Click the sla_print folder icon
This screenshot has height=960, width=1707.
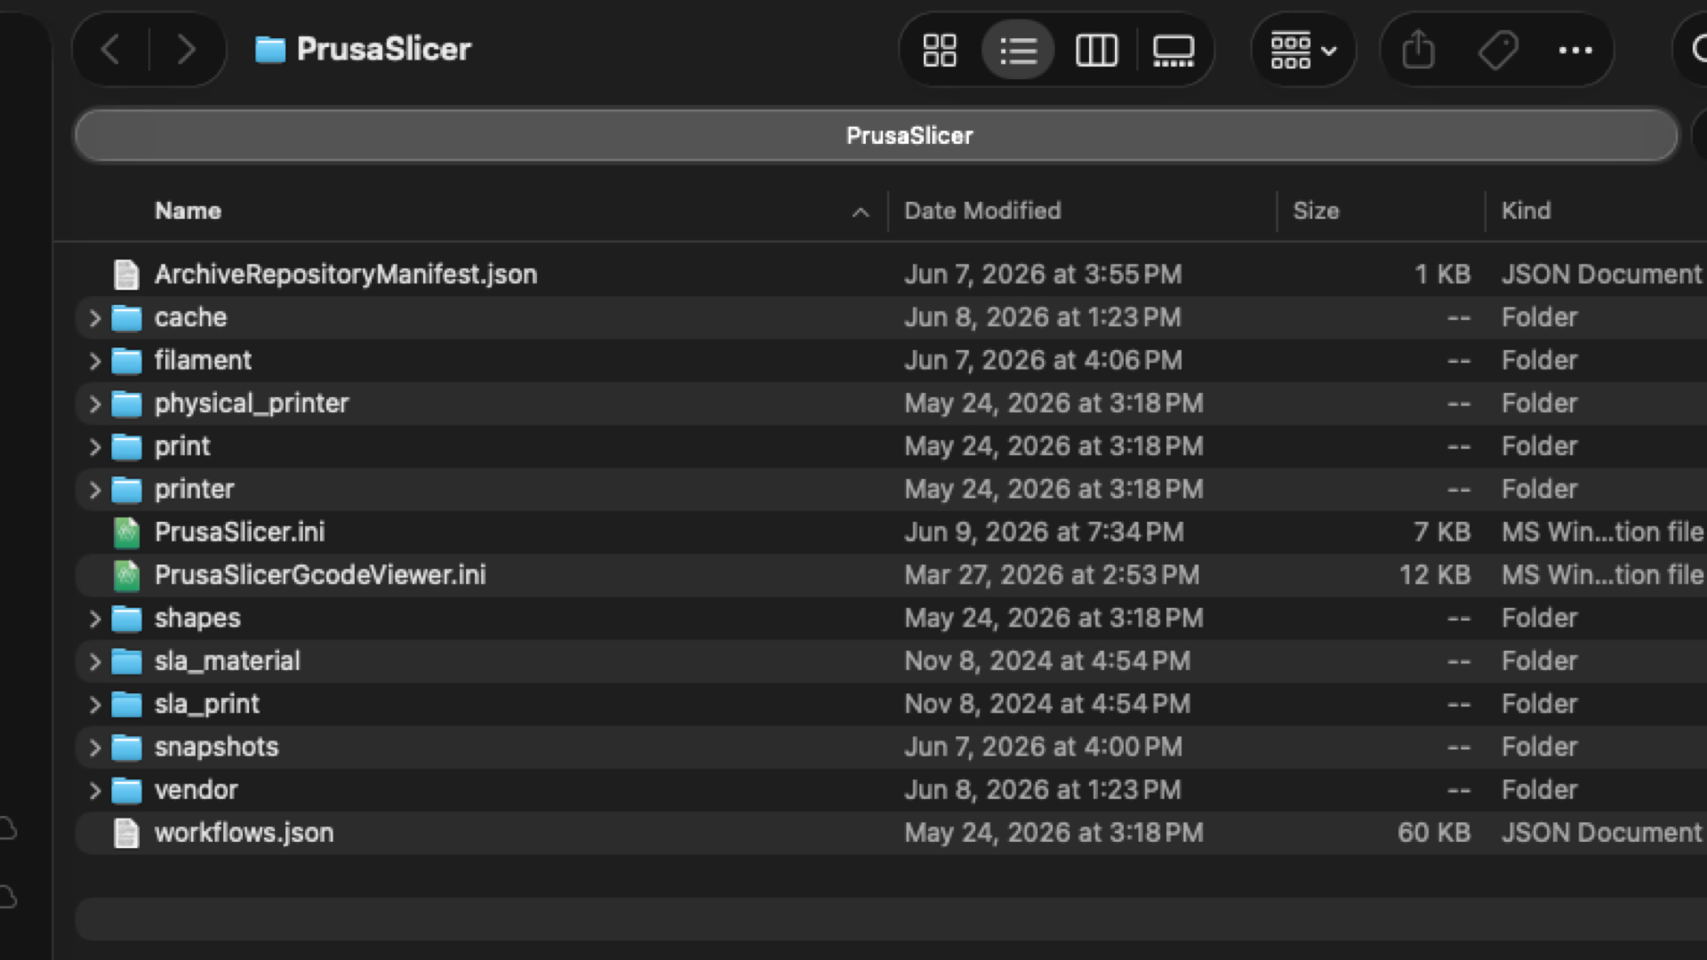pyautogui.click(x=126, y=704)
